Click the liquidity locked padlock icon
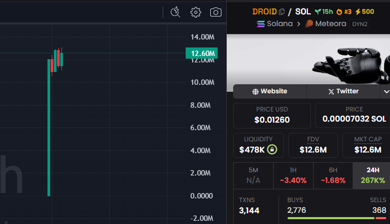The height and width of the screenshot is (224, 390). point(272,149)
